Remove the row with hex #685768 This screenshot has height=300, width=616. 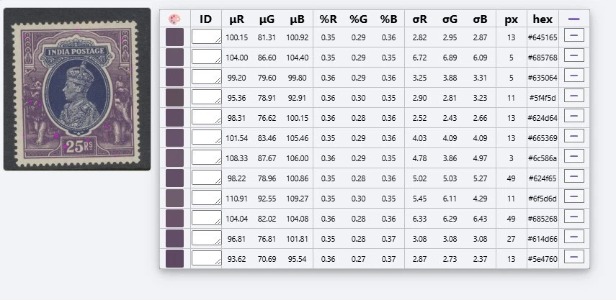[574, 57]
